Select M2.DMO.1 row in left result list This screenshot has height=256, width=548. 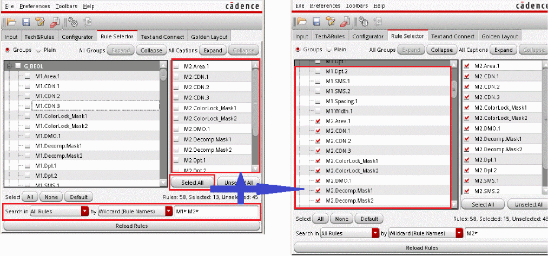(212, 130)
